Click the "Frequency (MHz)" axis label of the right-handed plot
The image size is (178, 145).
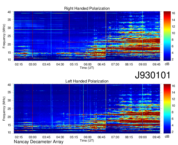click(4, 36)
